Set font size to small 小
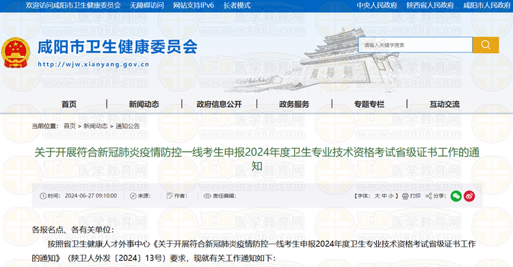 point(391,196)
